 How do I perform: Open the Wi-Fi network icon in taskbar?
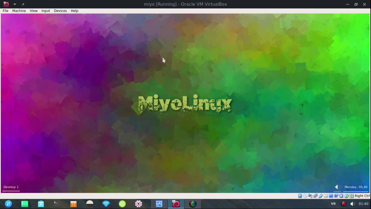[x=106, y=204]
